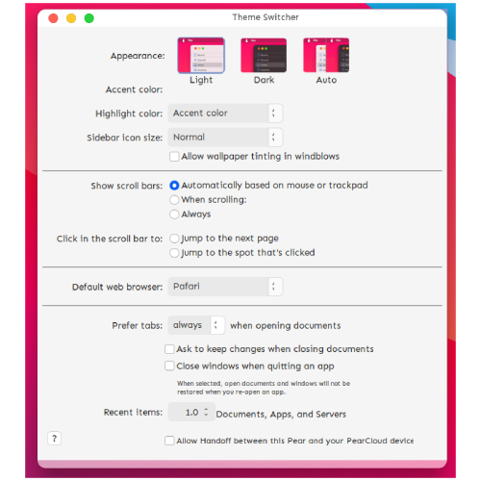Click 'Documents, Apps, and Servers' text
Screen dimensions: 481x481
point(281,414)
